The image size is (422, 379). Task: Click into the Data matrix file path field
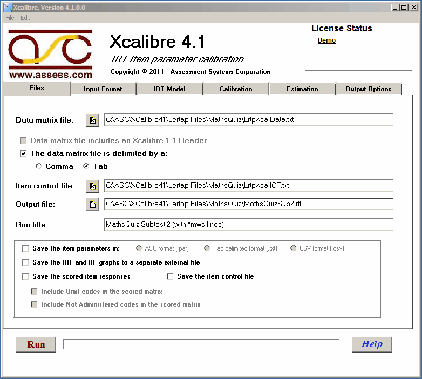249,120
